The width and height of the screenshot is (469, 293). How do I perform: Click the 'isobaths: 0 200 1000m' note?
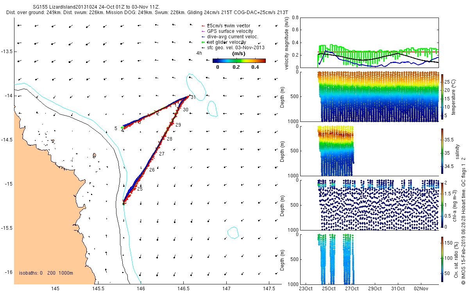(x=46, y=273)
